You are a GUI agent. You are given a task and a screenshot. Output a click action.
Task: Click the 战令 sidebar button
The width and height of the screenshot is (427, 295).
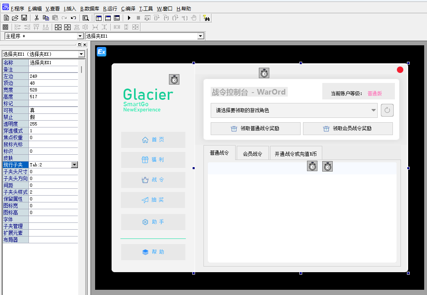point(153,180)
